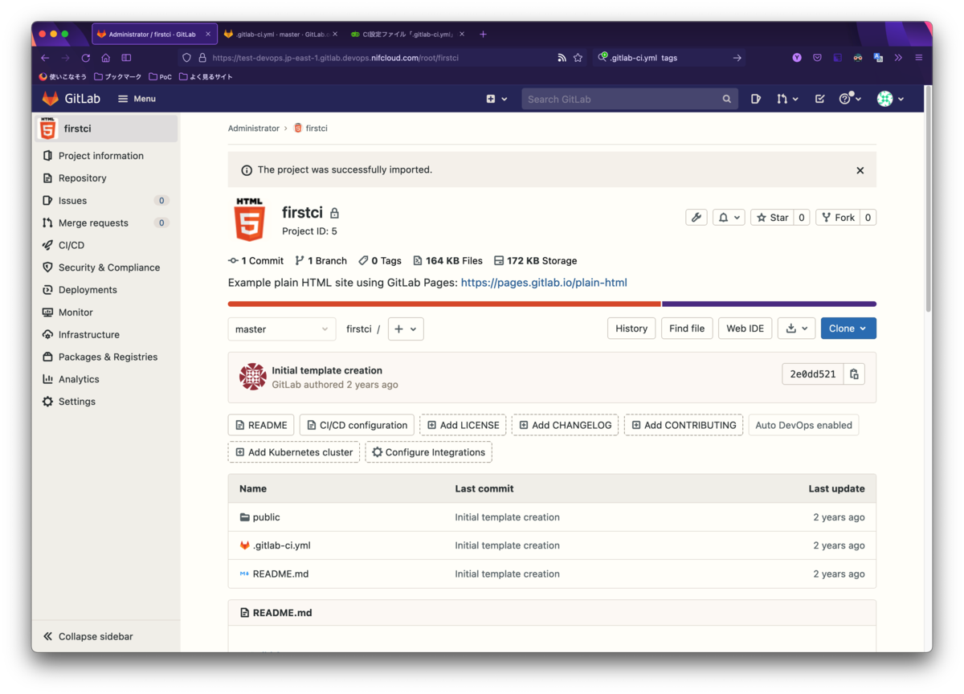964x694 pixels.
Task: Open the 172 KB Storage link
Action: pos(535,261)
